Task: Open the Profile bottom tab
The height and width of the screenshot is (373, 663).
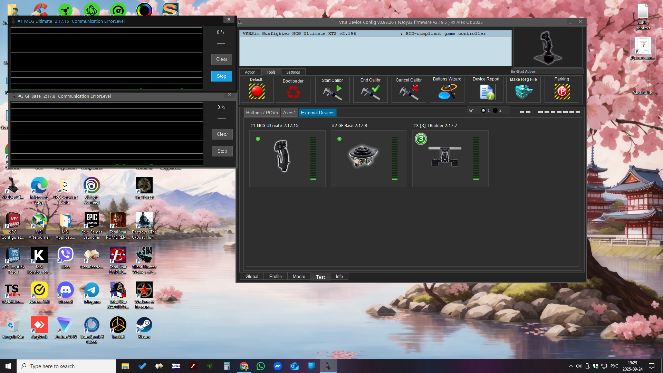Action: click(275, 276)
